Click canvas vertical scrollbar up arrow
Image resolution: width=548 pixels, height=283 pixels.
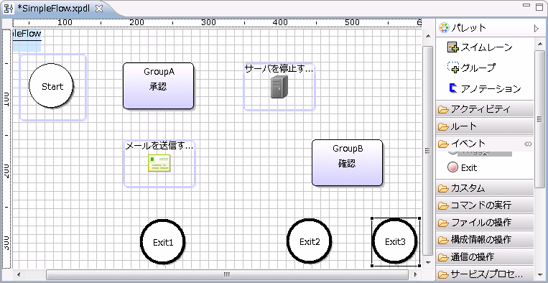tap(427, 35)
